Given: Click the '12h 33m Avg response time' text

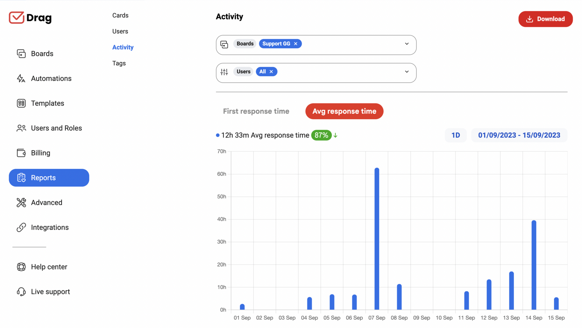Looking at the screenshot, I should [265, 135].
